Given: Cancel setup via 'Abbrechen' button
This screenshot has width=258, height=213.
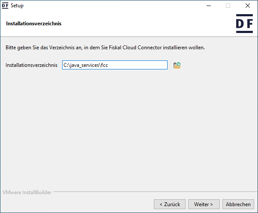Looking at the screenshot, I should [238, 204].
